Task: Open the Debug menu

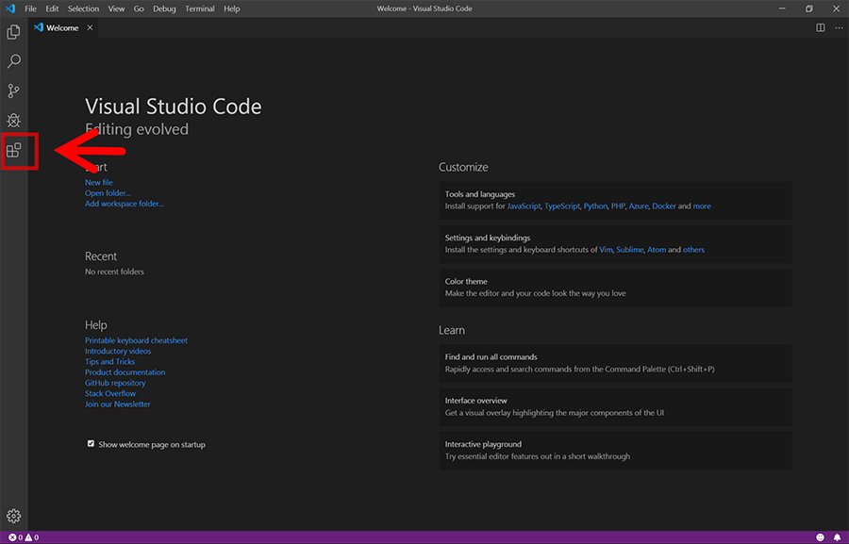Action: tap(164, 8)
